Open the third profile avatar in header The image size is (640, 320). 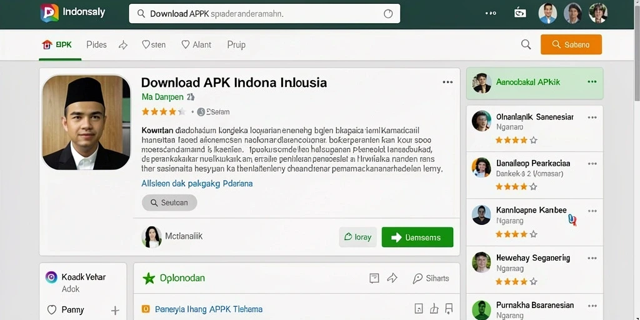point(598,13)
